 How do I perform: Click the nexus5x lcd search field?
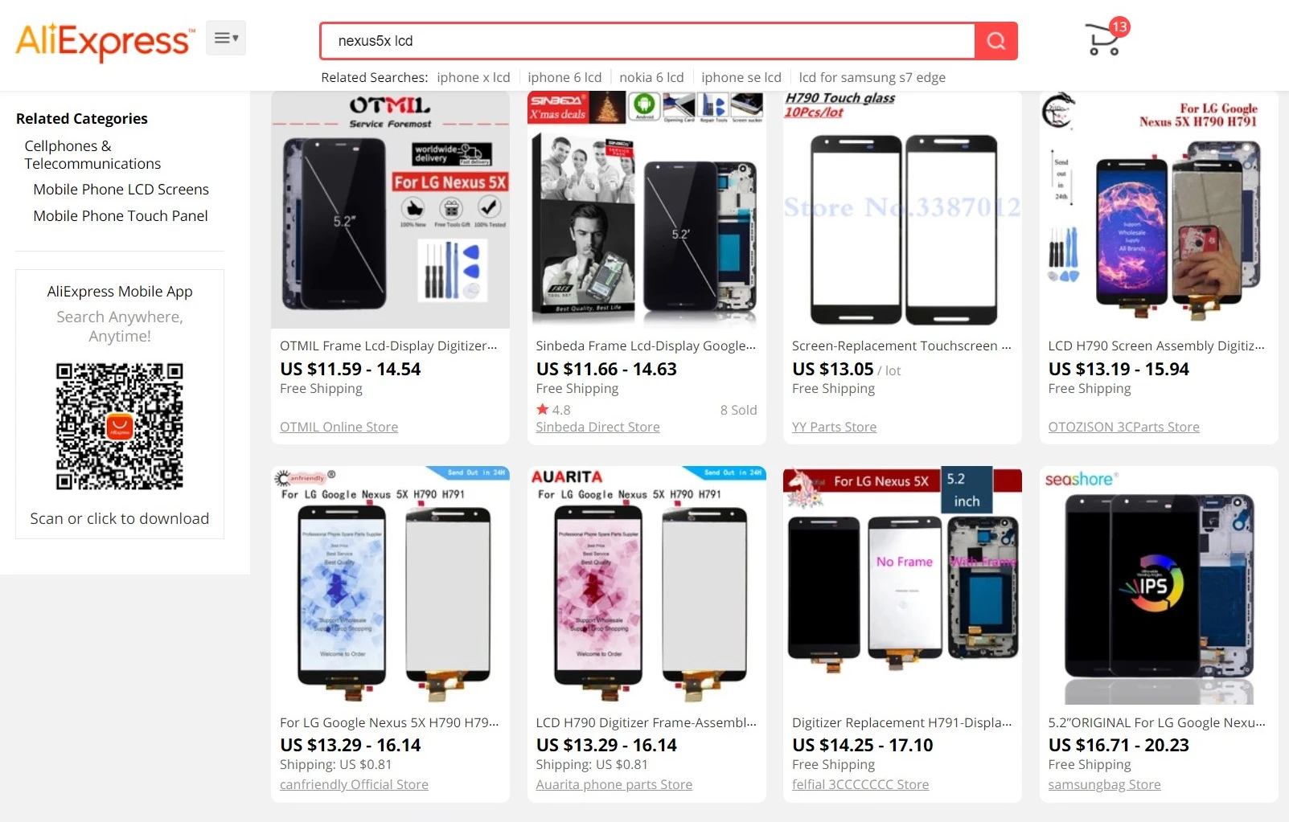(647, 41)
